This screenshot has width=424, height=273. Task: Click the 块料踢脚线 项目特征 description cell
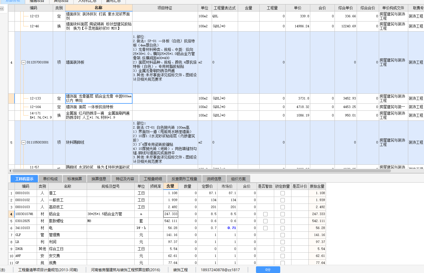tap(165, 142)
